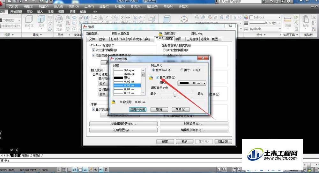Open the ByBlock linetype dropdown in Properties
The image size is (319, 173).
pyautogui.click(x=265, y=29)
